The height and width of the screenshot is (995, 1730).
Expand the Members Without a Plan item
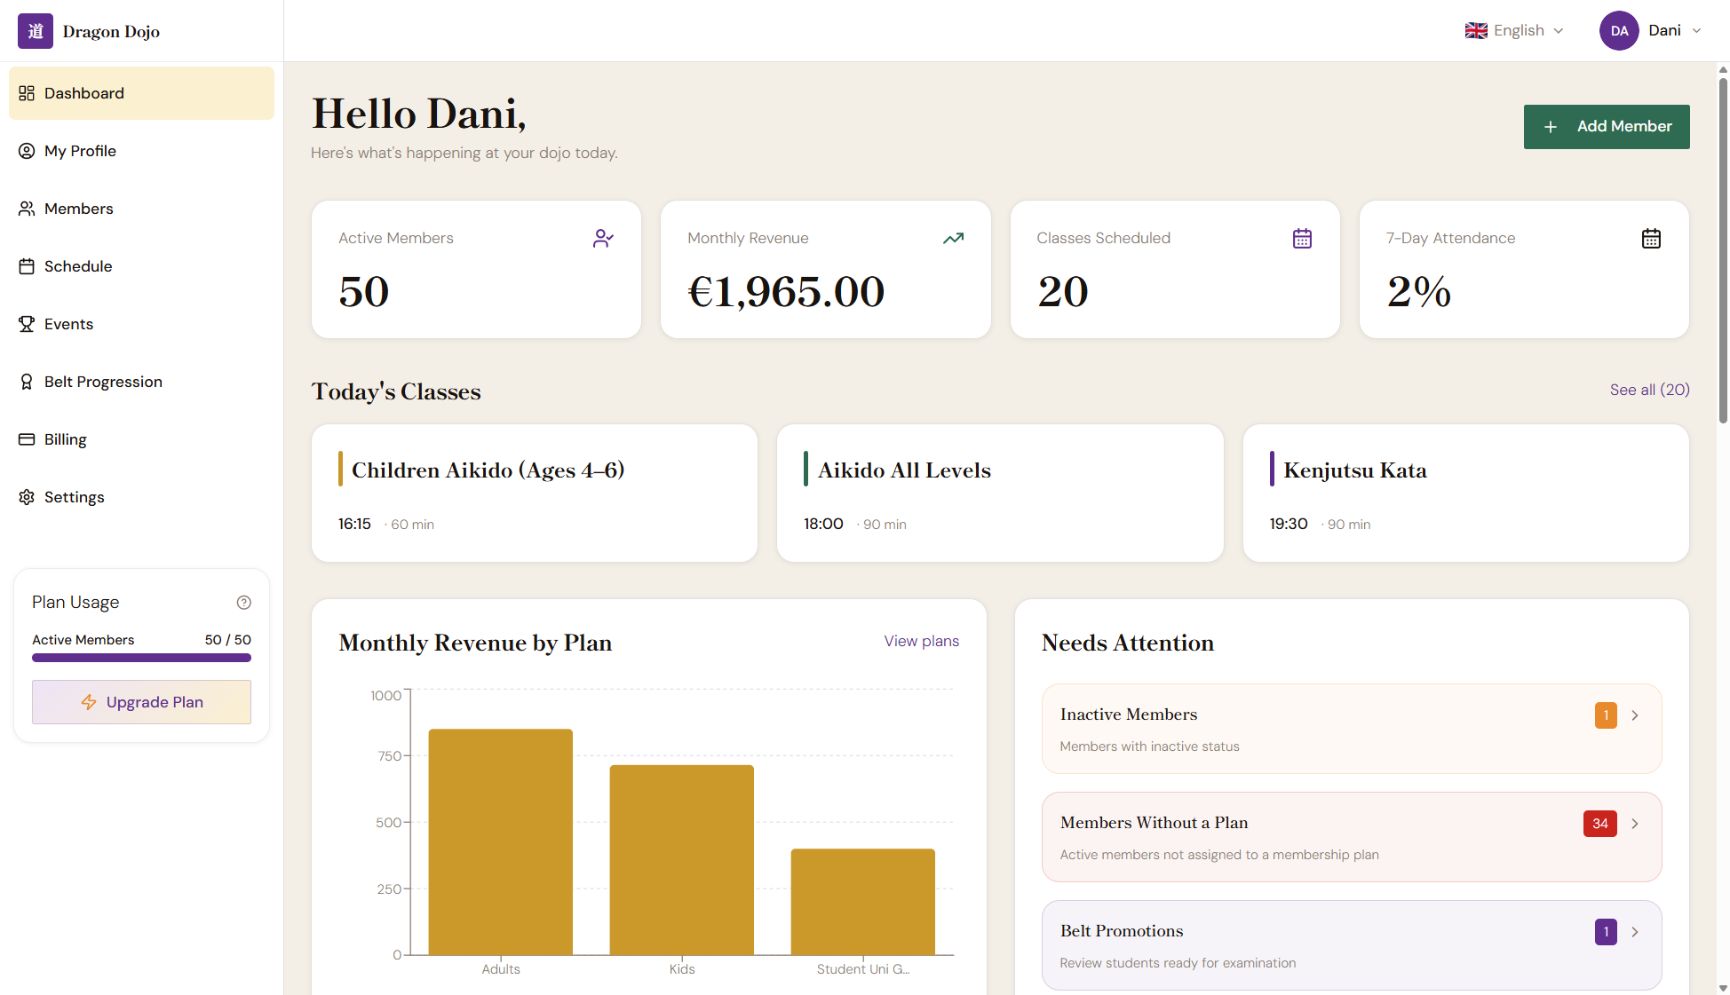[1351, 836]
